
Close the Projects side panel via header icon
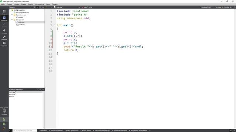(43, 7)
